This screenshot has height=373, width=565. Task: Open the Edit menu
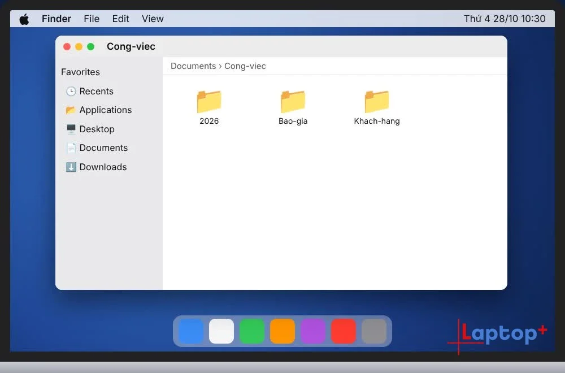click(x=120, y=19)
